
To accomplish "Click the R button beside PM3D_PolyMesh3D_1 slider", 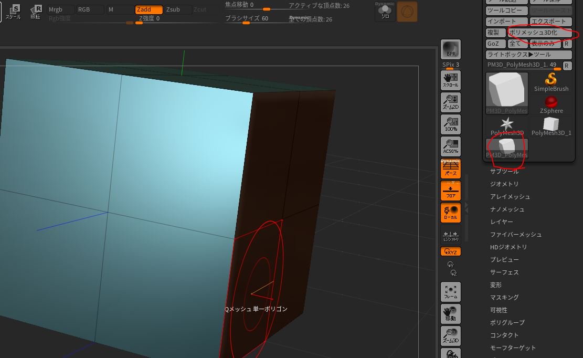I will click(x=567, y=66).
